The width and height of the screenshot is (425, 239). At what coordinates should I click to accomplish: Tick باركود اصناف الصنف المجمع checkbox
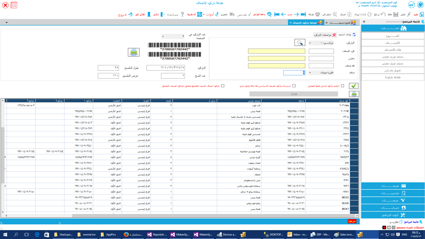click(x=223, y=86)
